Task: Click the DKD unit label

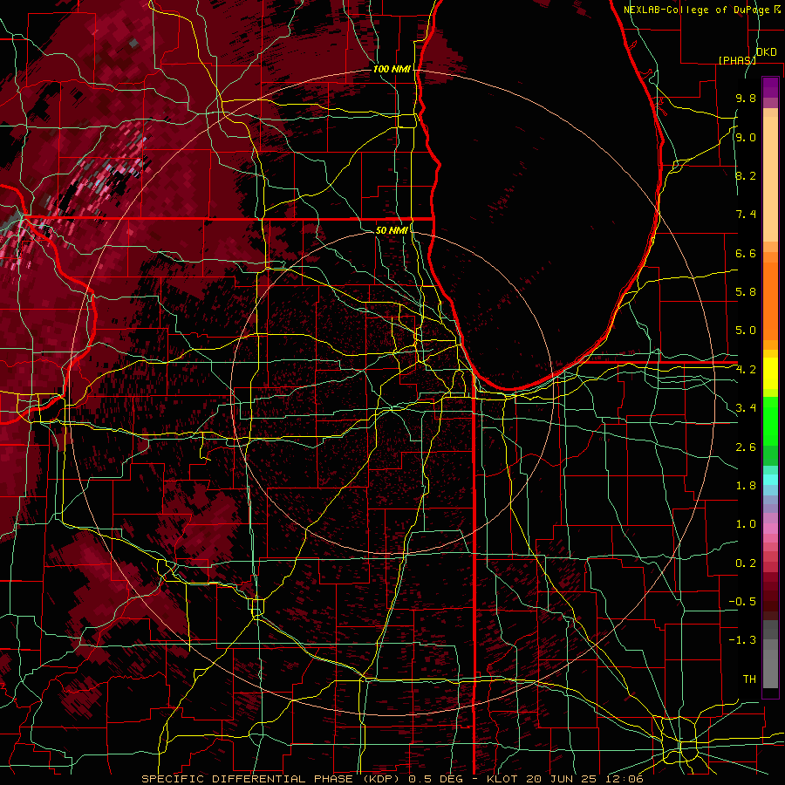Action: tap(766, 51)
